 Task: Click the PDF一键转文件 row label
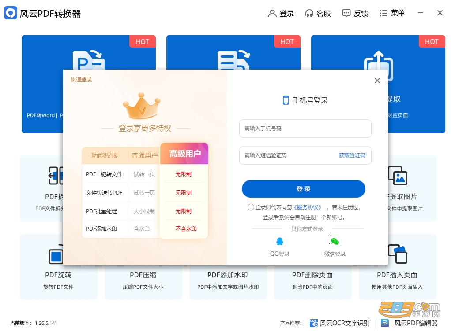click(x=104, y=174)
